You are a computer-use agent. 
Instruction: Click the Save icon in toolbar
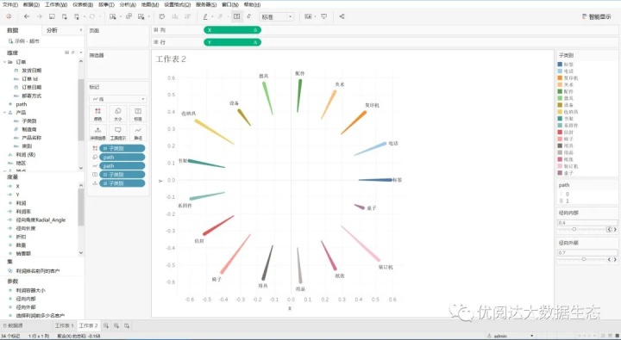coord(52,16)
